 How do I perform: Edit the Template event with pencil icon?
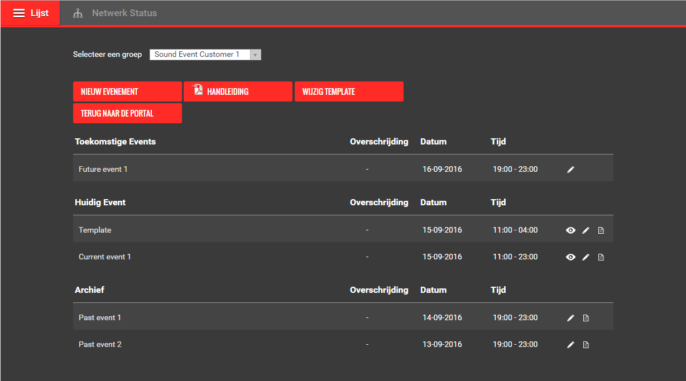pos(586,230)
